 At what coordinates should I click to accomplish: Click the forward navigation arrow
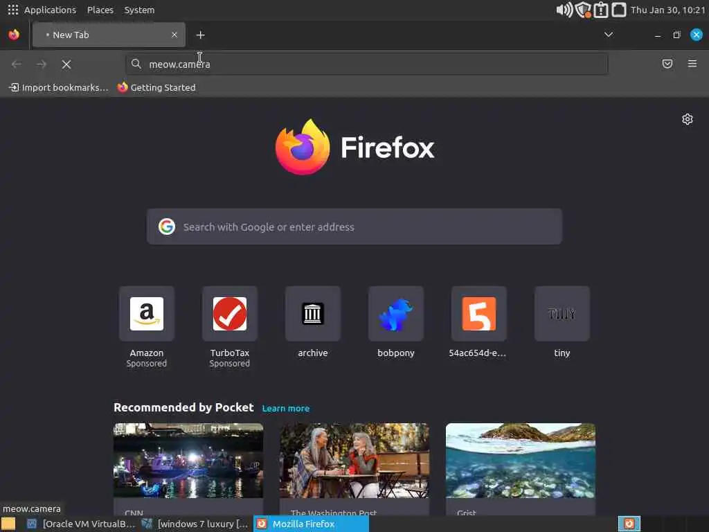pos(42,64)
